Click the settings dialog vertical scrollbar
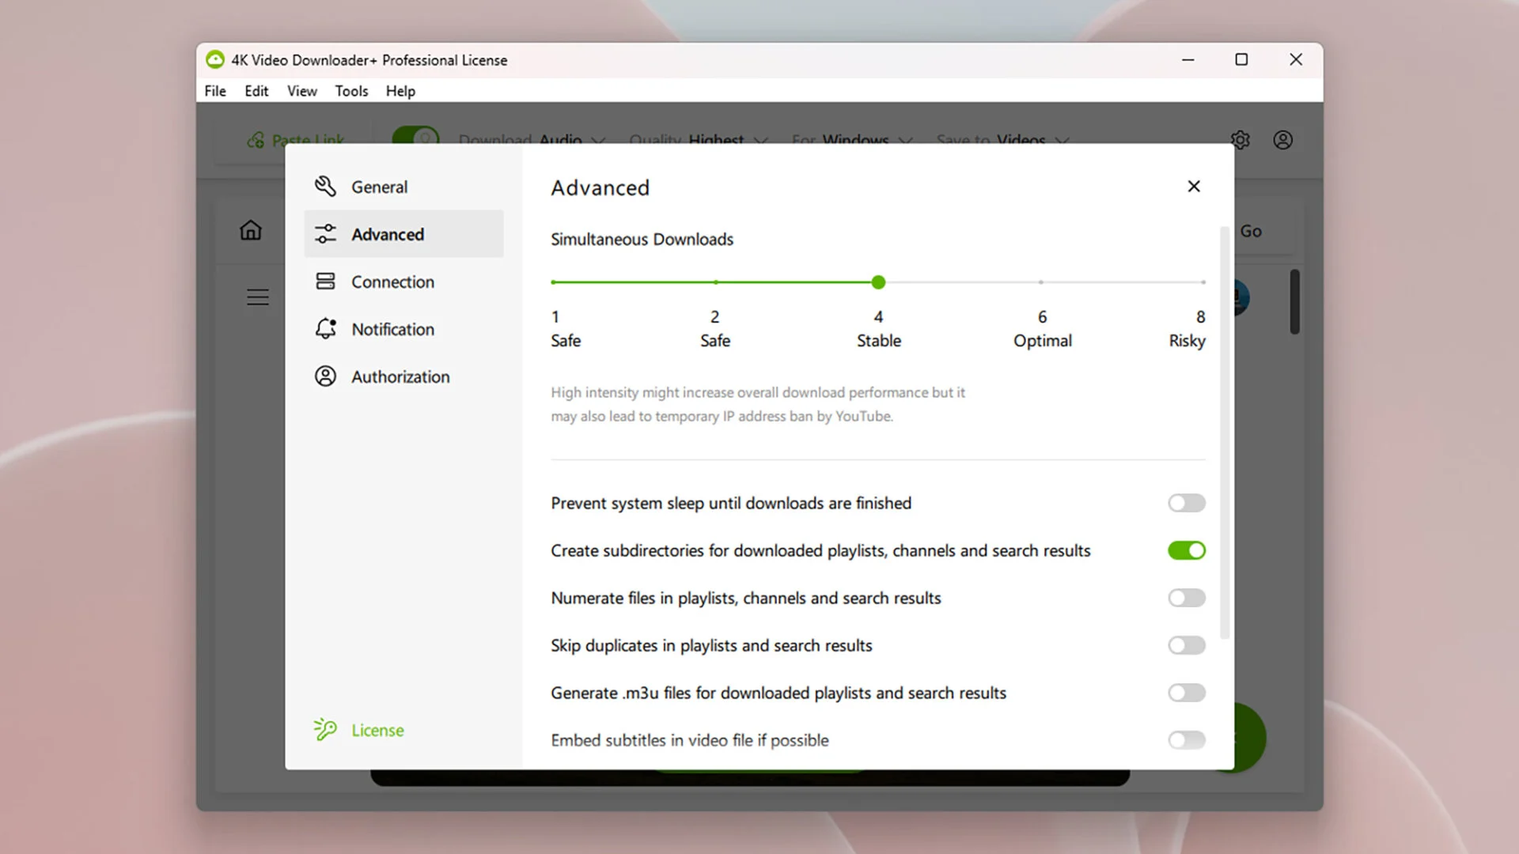The image size is (1519, 854). (1225, 432)
